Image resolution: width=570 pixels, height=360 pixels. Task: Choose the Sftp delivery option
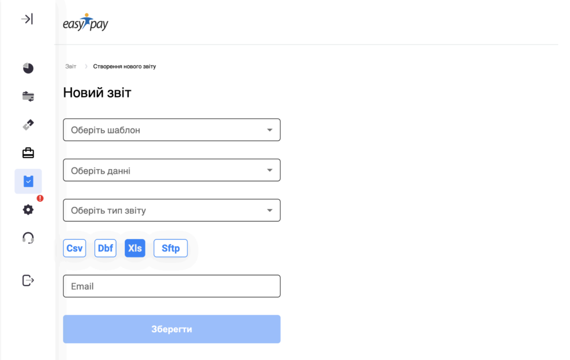point(171,248)
